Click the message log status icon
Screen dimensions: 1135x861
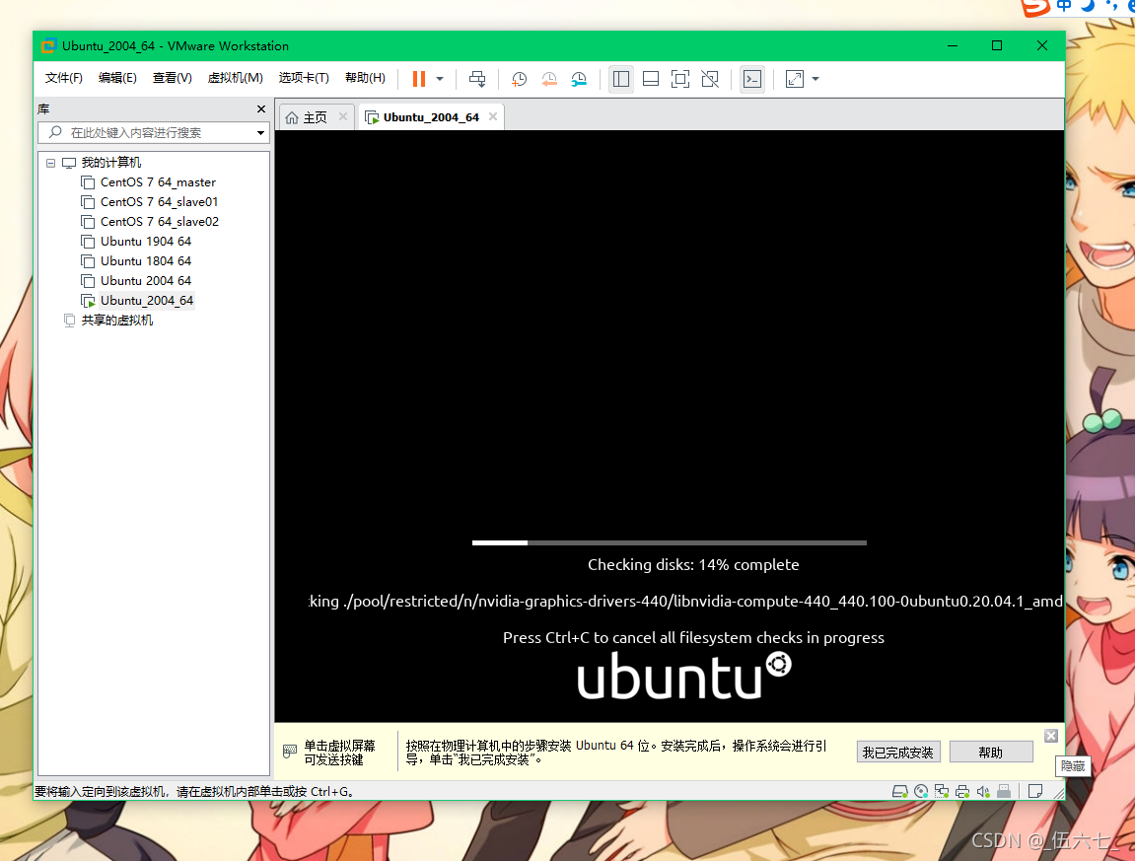tap(1035, 792)
